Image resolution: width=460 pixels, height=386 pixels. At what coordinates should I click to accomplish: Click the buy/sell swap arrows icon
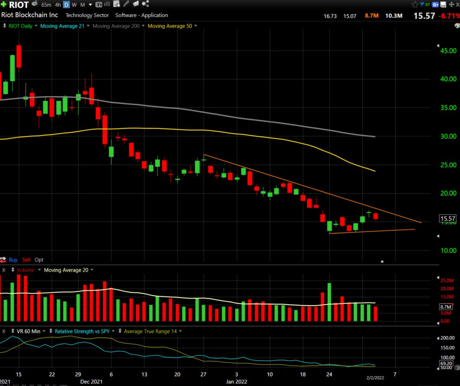[x=3, y=260]
